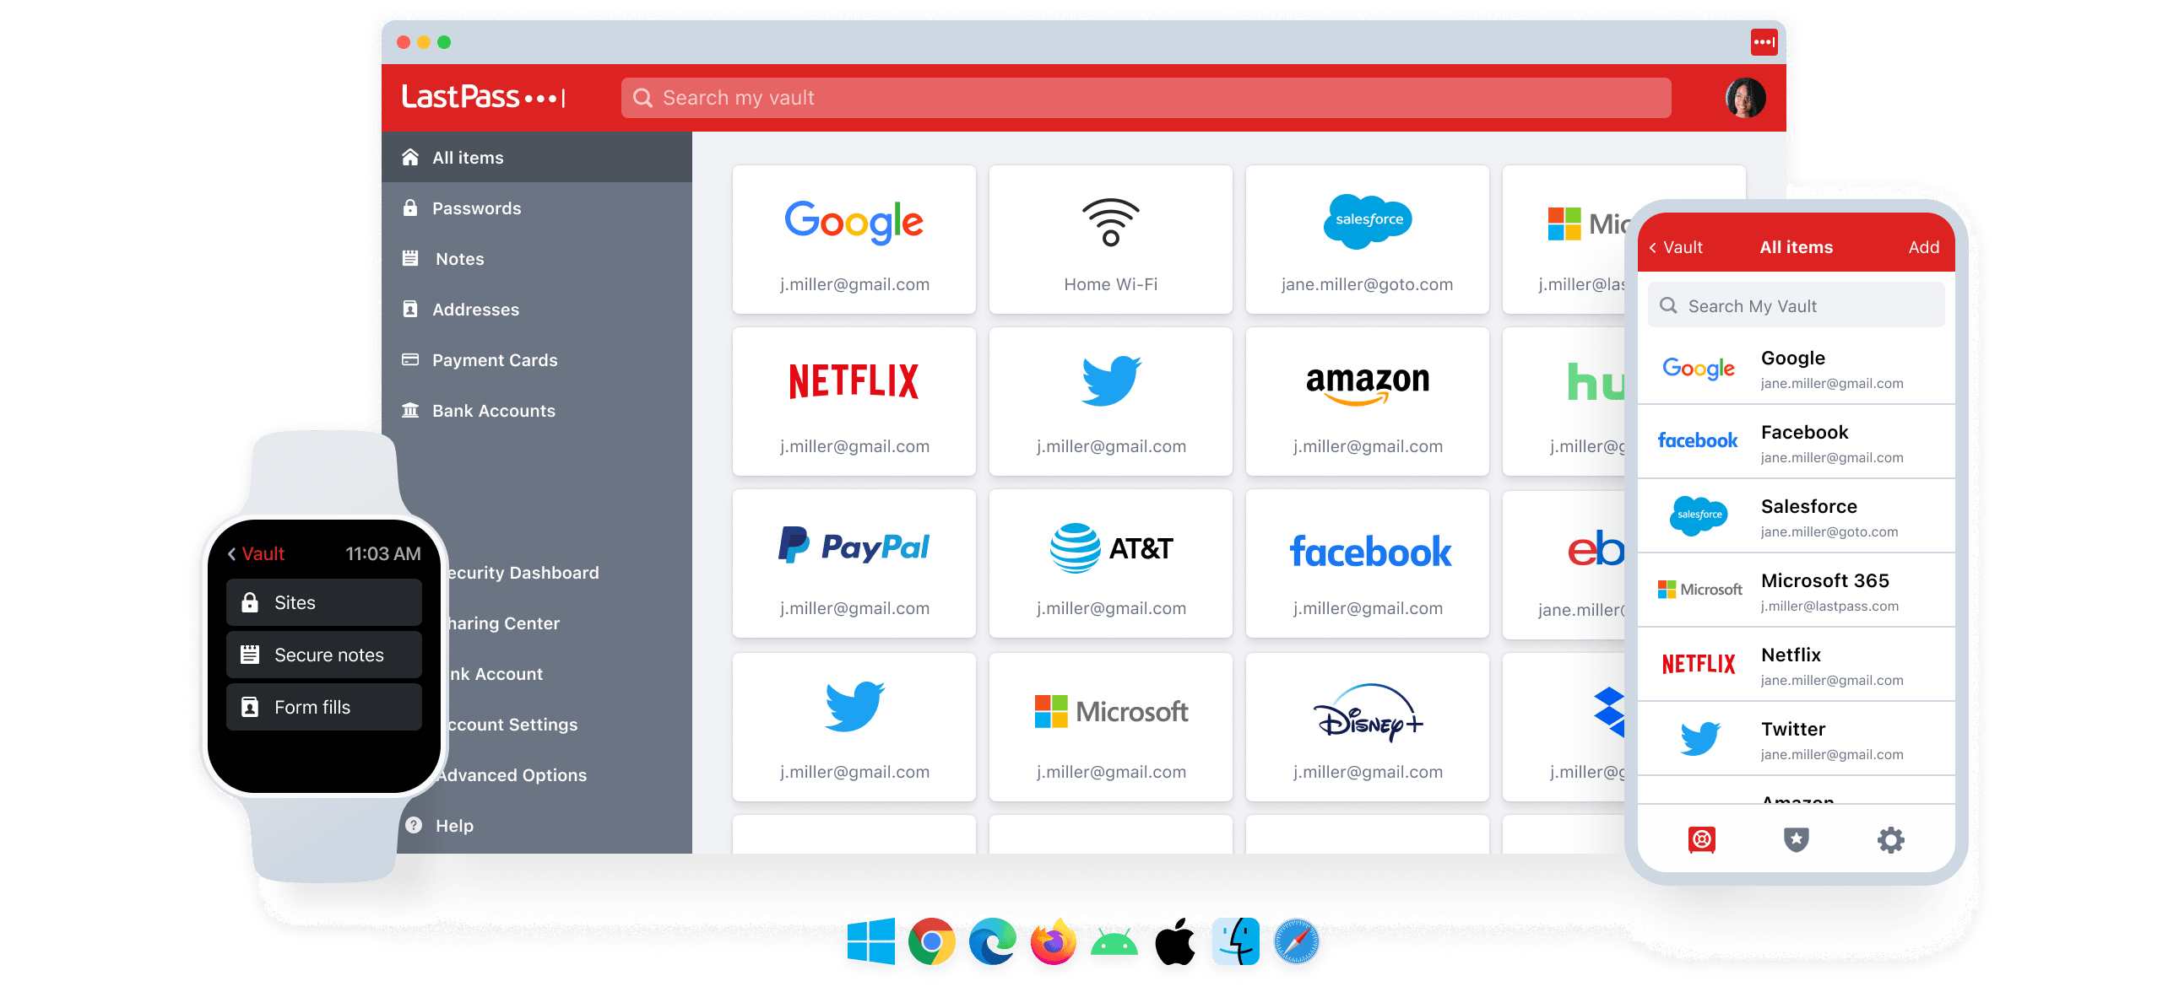Open Sites on the watch
Viewport: 2168px width, 992px height.
coord(324,602)
